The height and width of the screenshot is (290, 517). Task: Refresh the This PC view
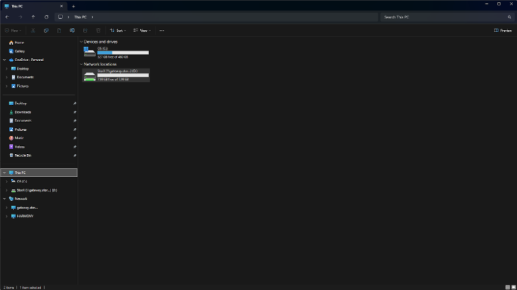47,17
